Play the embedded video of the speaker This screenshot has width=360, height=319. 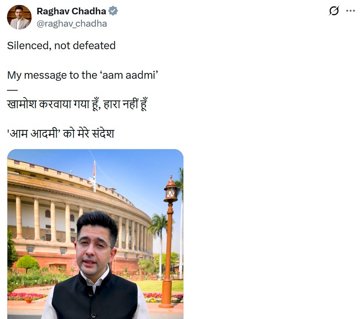click(95, 234)
